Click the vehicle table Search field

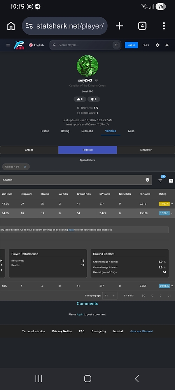(76, 180)
